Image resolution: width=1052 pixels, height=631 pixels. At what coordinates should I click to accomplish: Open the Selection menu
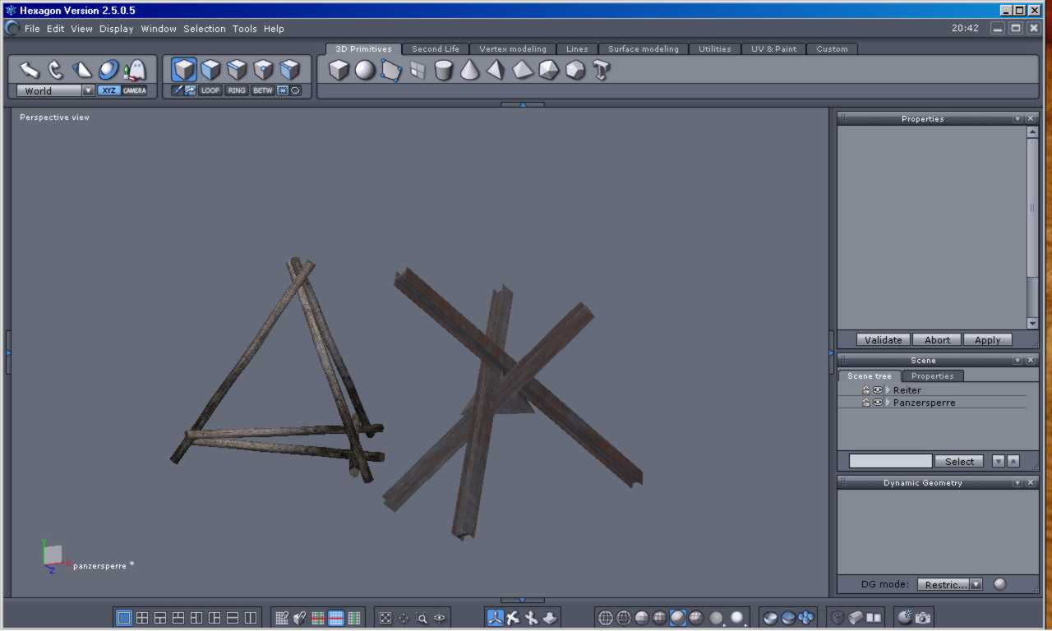[x=205, y=29]
